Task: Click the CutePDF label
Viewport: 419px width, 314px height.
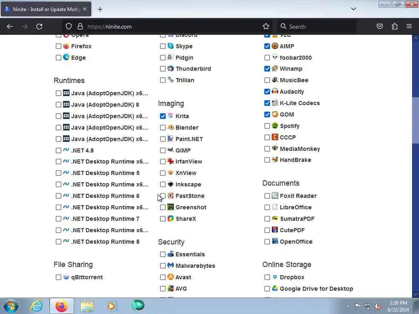Action: (x=292, y=230)
